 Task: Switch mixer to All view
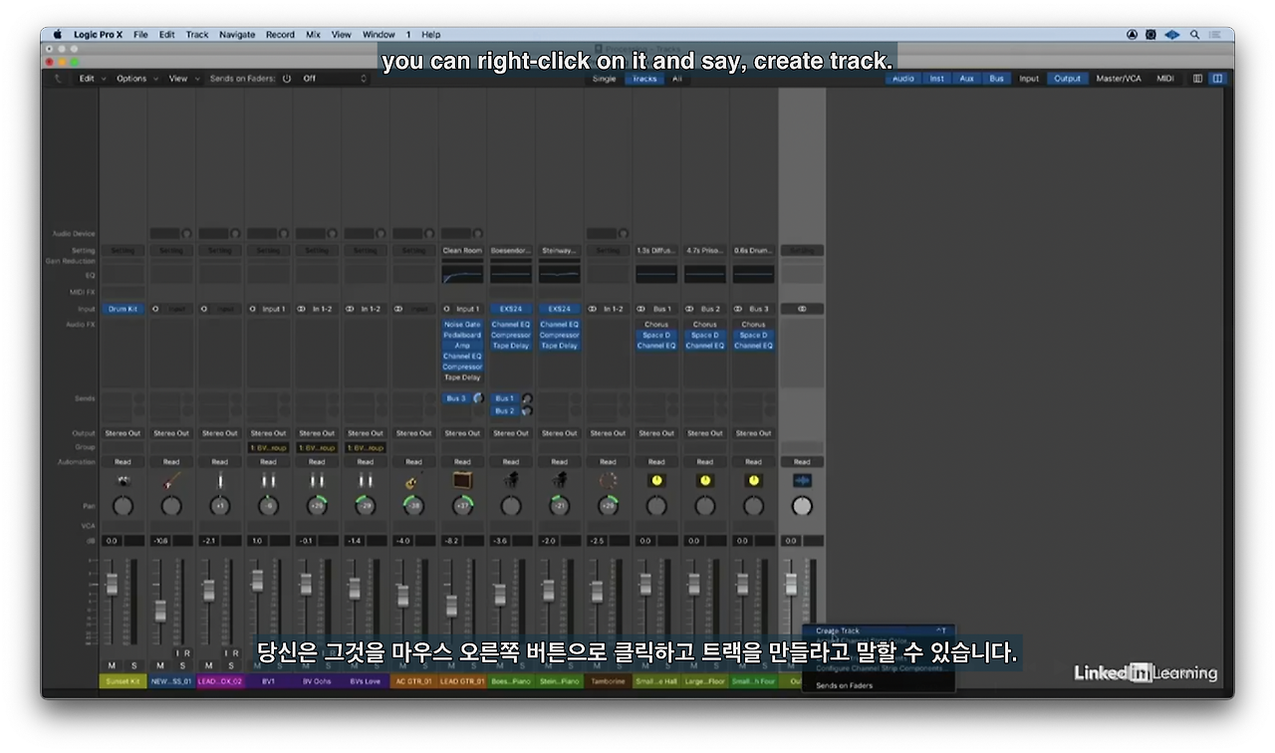point(676,79)
